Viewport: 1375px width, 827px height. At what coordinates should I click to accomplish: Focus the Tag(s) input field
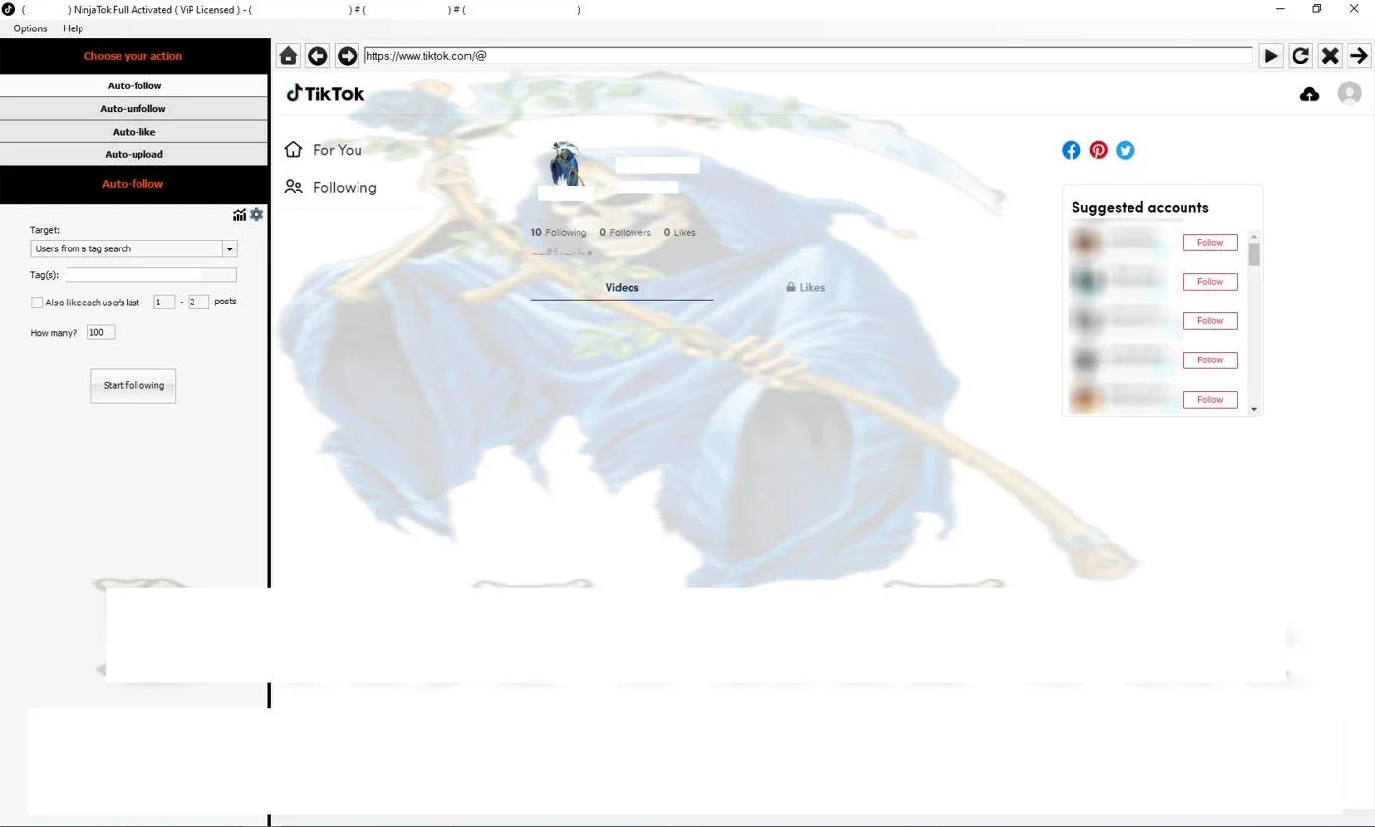point(150,275)
